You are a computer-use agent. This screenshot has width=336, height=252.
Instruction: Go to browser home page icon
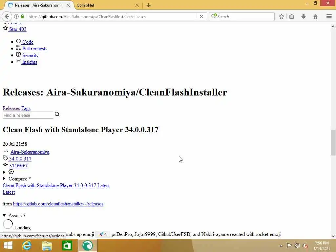click(x=315, y=16)
